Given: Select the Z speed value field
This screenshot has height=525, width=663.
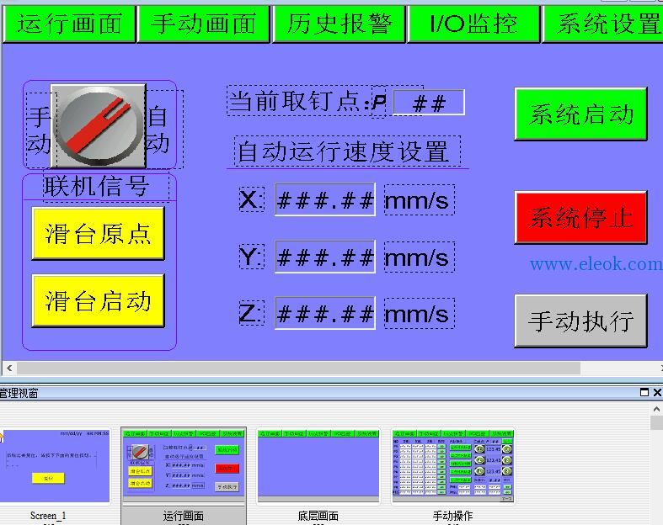Looking at the screenshot, I should click(x=325, y=313).
